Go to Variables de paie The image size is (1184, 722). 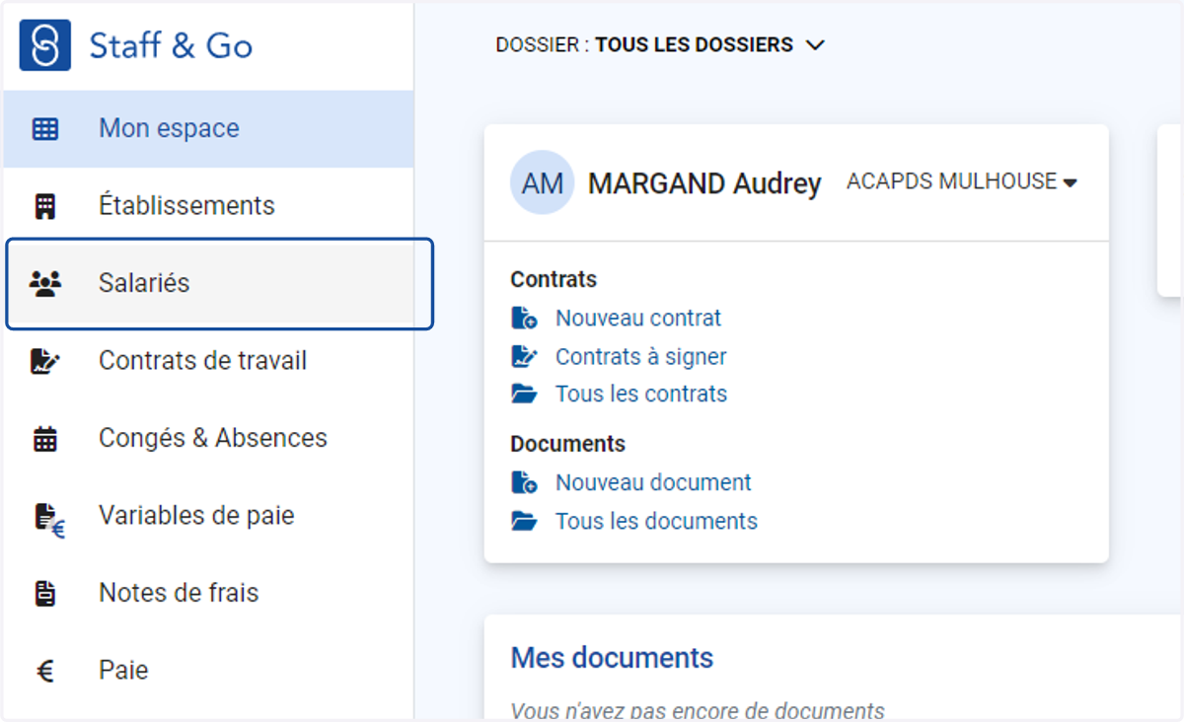coord(208,516)
